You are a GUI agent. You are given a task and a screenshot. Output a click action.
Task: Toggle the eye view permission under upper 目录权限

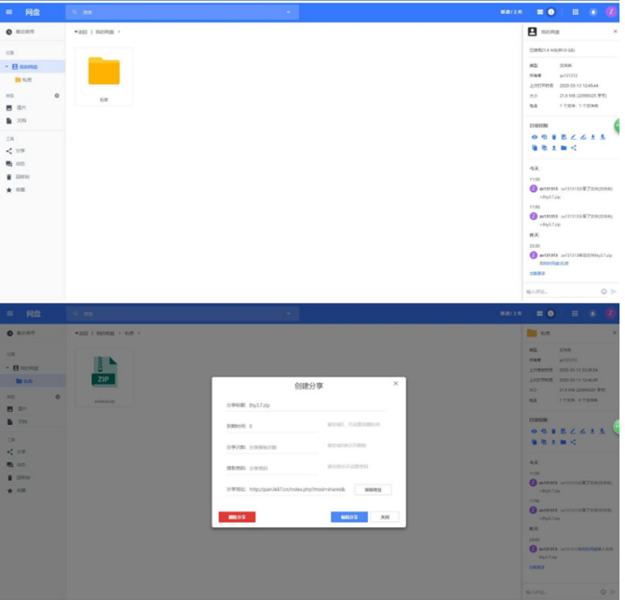[534, 137]
